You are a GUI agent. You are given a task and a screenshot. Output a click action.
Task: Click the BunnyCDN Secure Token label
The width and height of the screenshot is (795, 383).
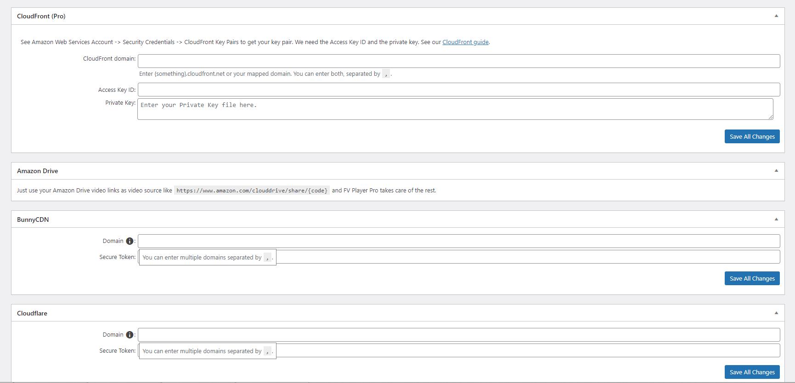118,257
